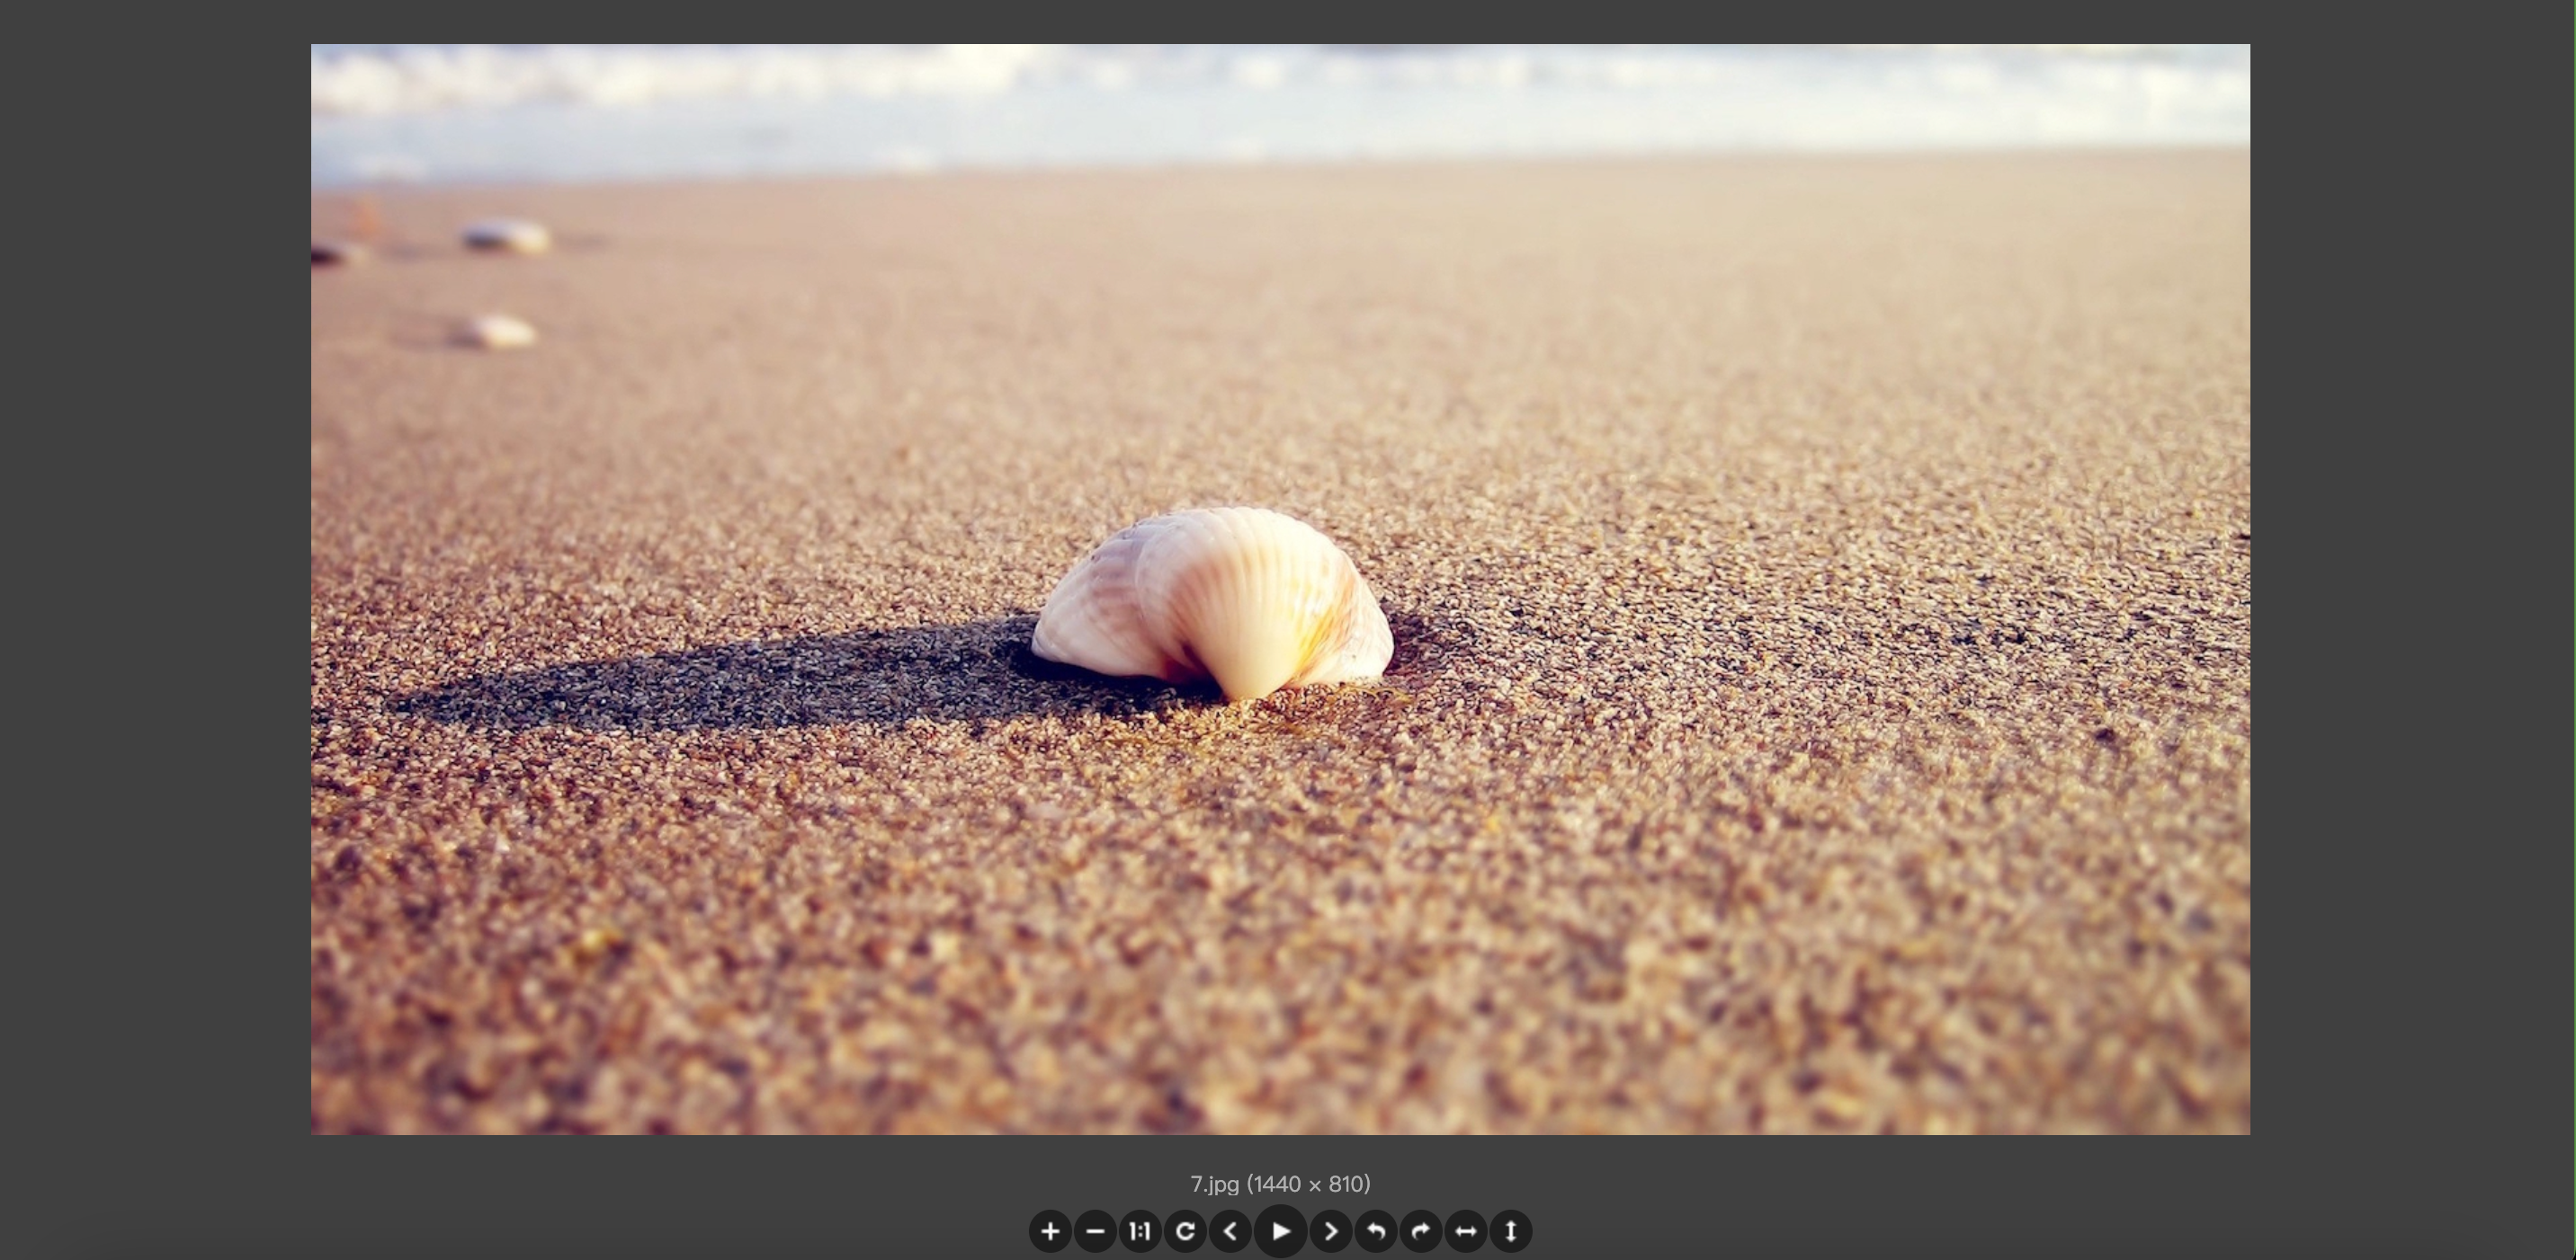Screen dimensions: 2576x1260
Task: Go to the previous image
Action: pyautogui.click(x=1231, y=1231)
